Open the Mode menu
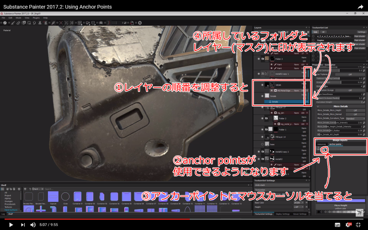The height and width of the screenshot is (230, 368). pos(18,18)
